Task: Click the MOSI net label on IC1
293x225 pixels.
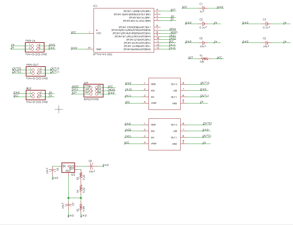Action: click(173, 29)
